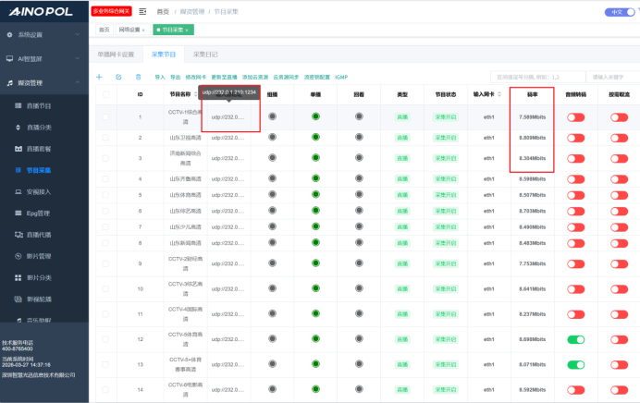
Task: Click the trash delete icon
Action: coord(139,77)
